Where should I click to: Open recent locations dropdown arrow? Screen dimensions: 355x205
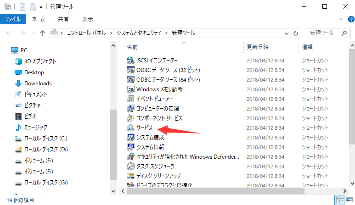[x=33, y=33]
